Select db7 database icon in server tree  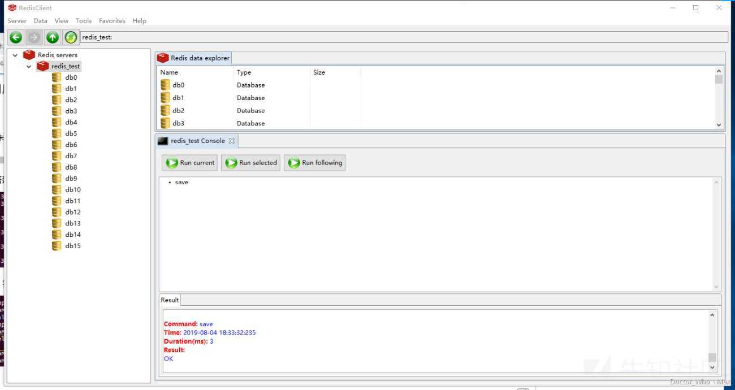(57, 156)
